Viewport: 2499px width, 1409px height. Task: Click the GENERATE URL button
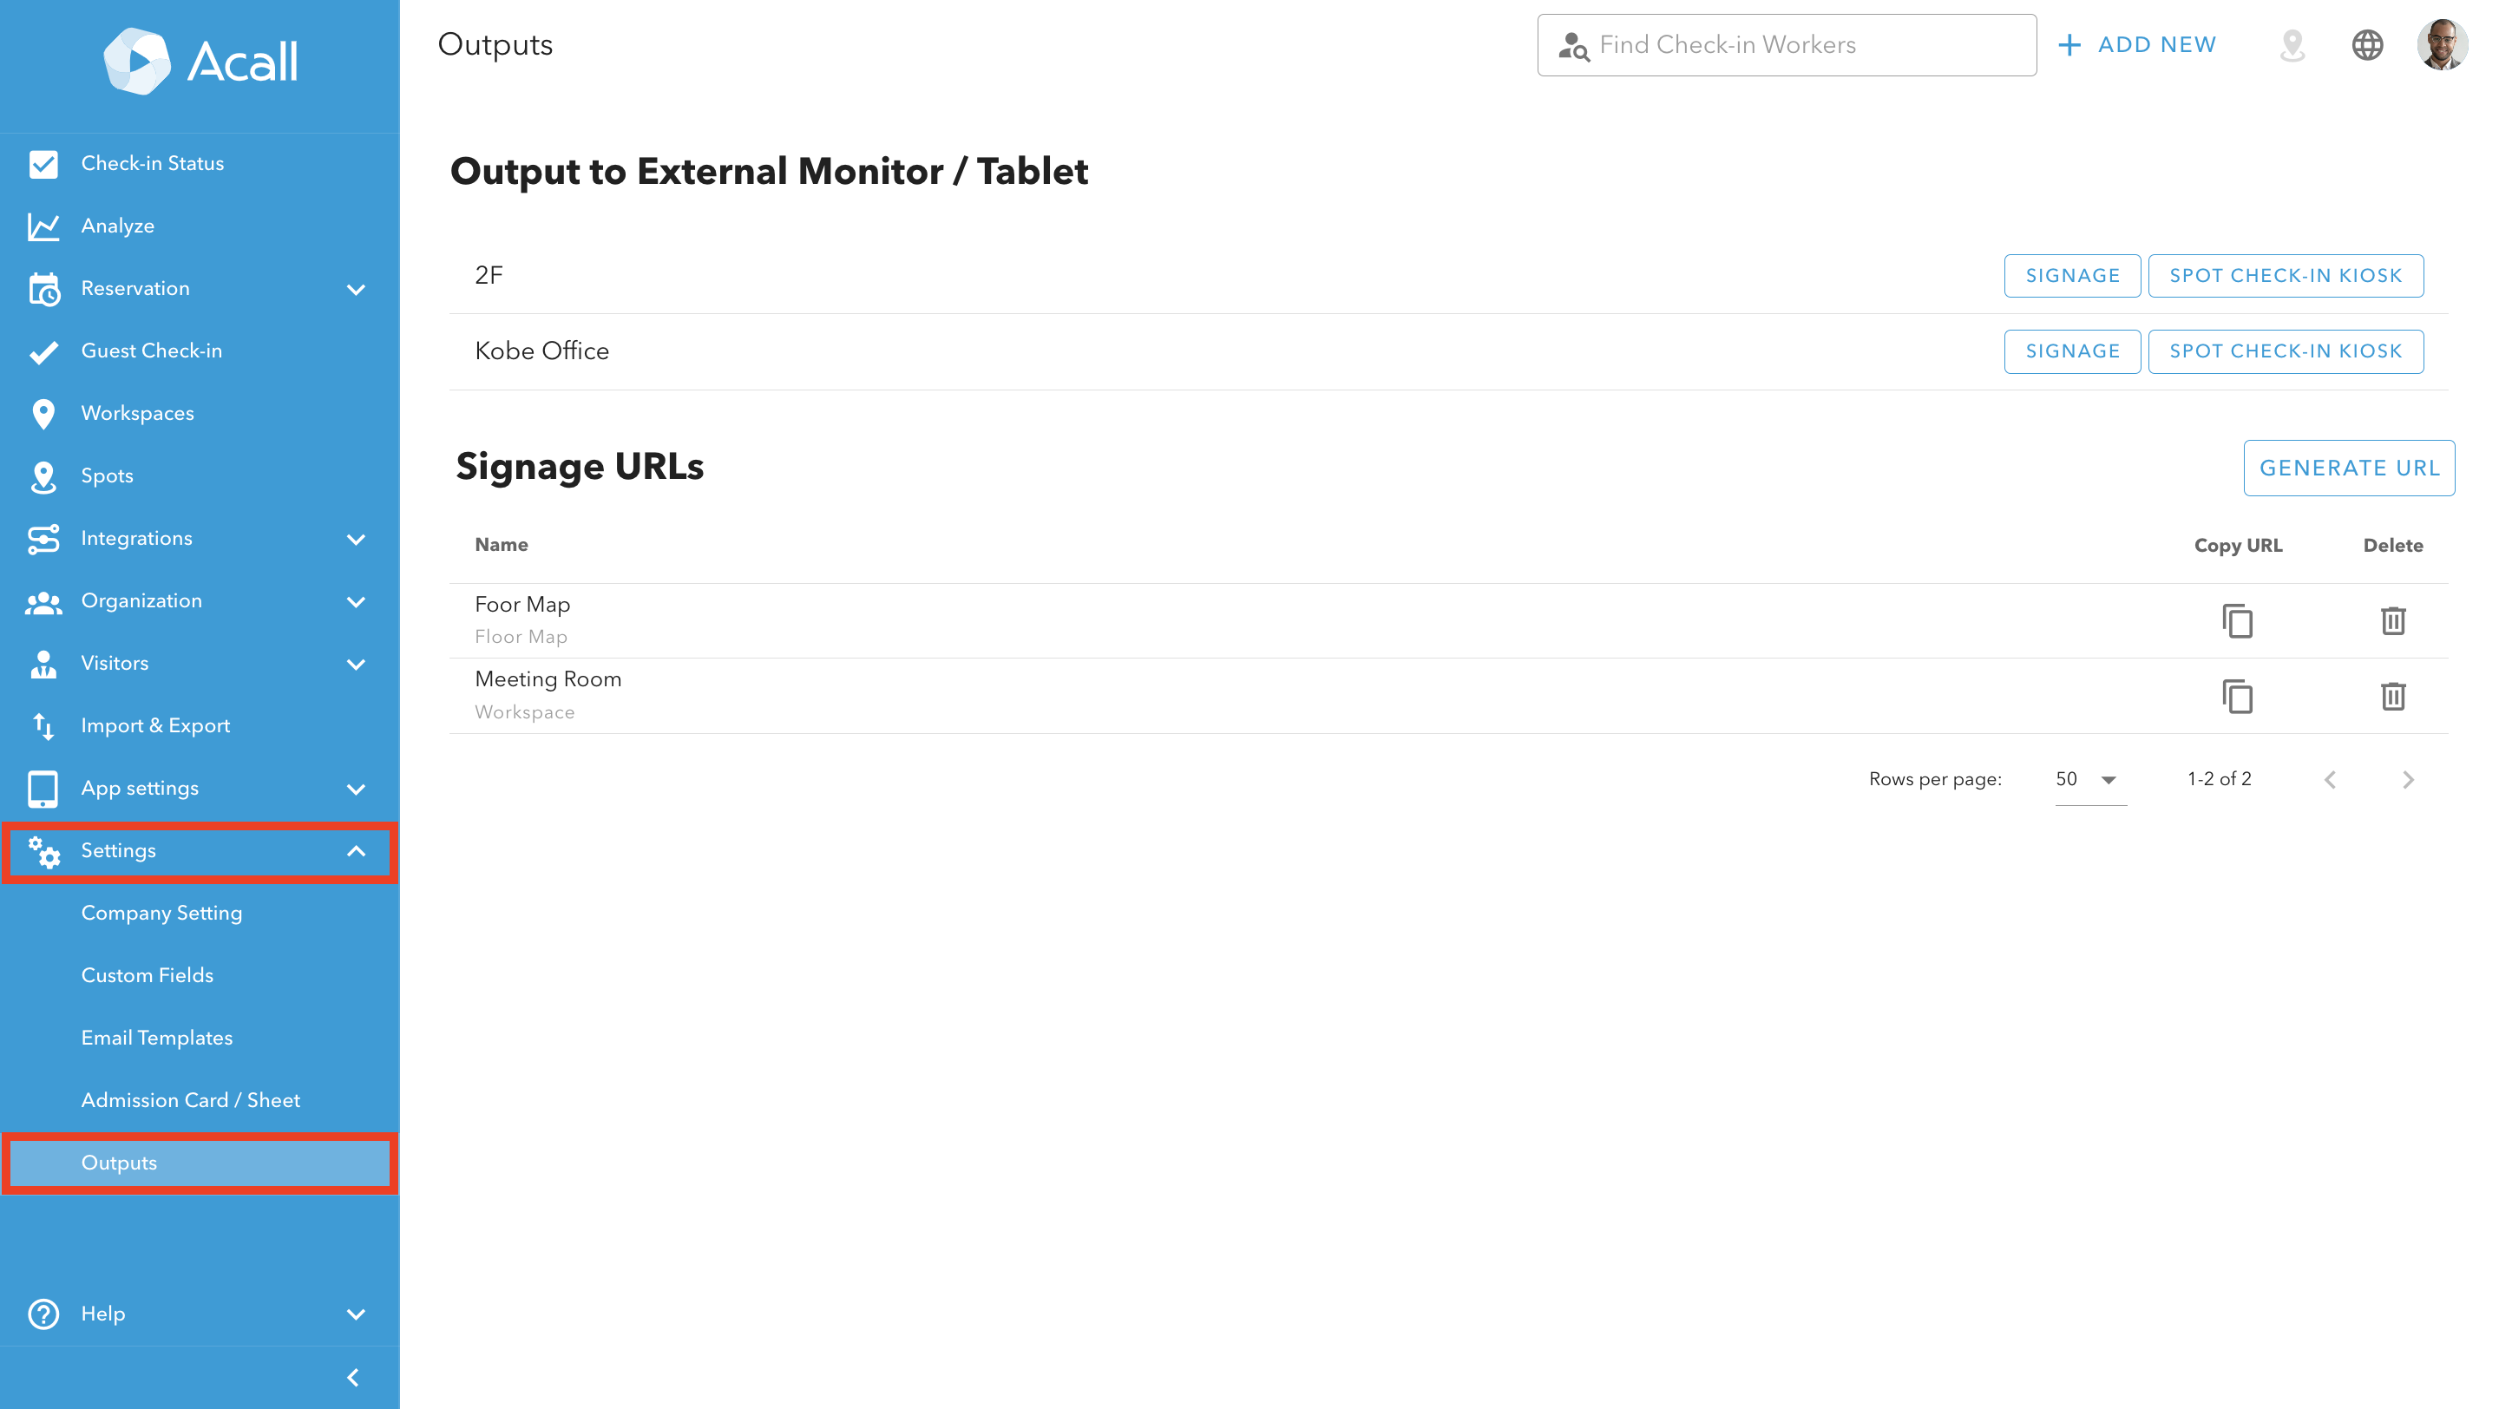pos(2348,469)
